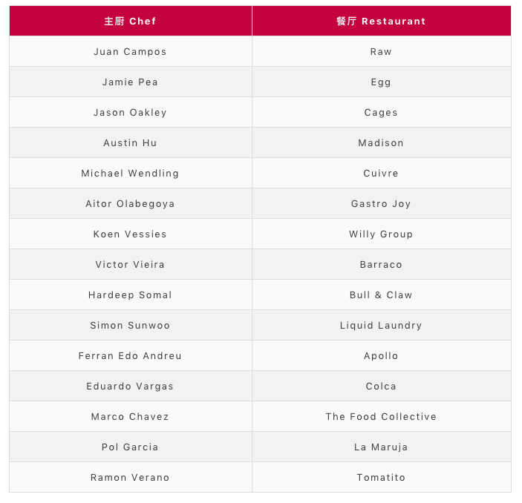Image resolution: width=522 pixels, height=503 pixels.
Task: Click chef Victor Vieira
Action: (x=130, y=264)
